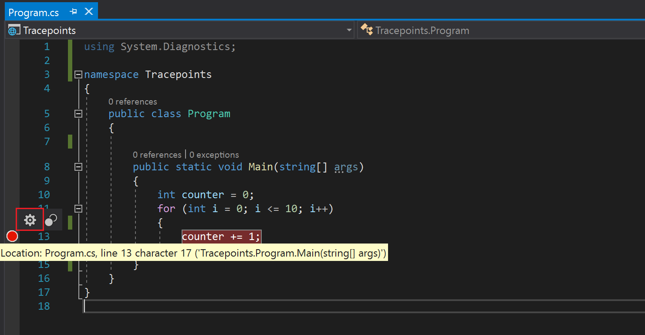Toggle the change indicator beside line 7
Viewport: 645px width, 335px height.
click(70, 141)
